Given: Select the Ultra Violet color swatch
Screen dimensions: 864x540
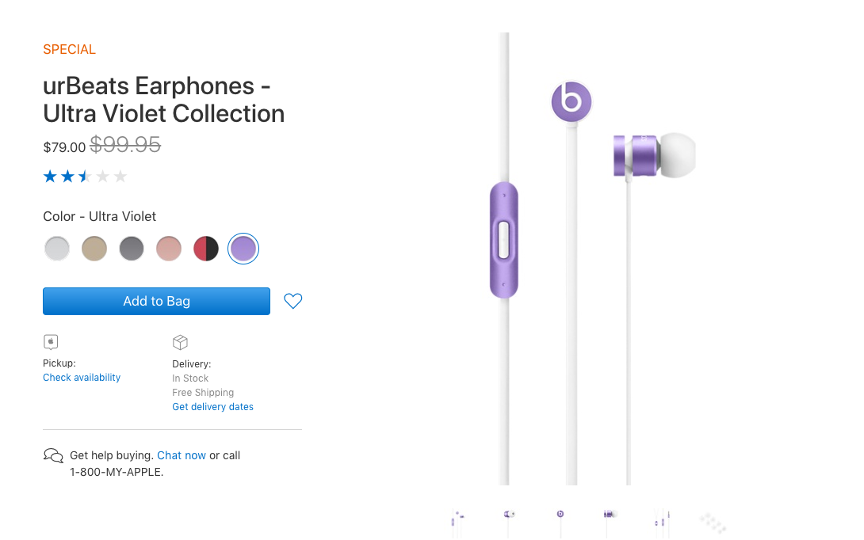Looking at the screenshot, I should pos(243,249).
